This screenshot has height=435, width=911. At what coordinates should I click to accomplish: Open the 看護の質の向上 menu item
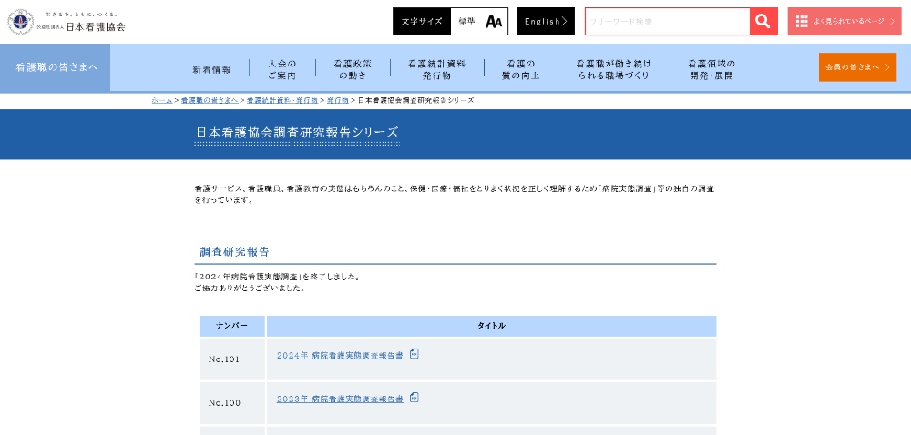pos(520,69)
